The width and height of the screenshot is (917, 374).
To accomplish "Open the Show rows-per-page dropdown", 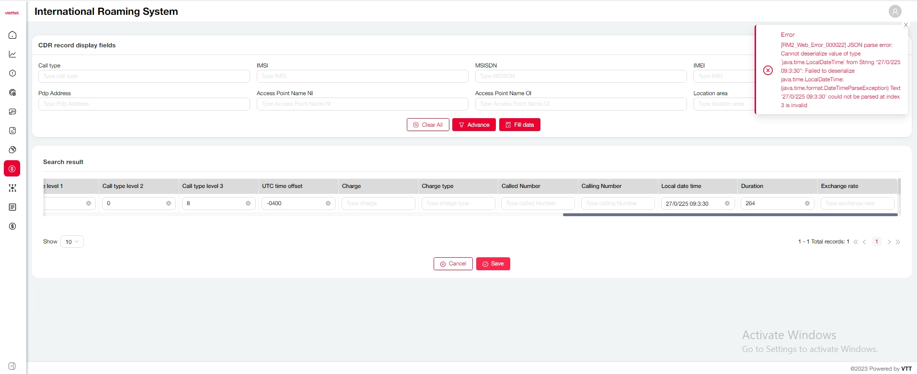I will pos(72,242).
